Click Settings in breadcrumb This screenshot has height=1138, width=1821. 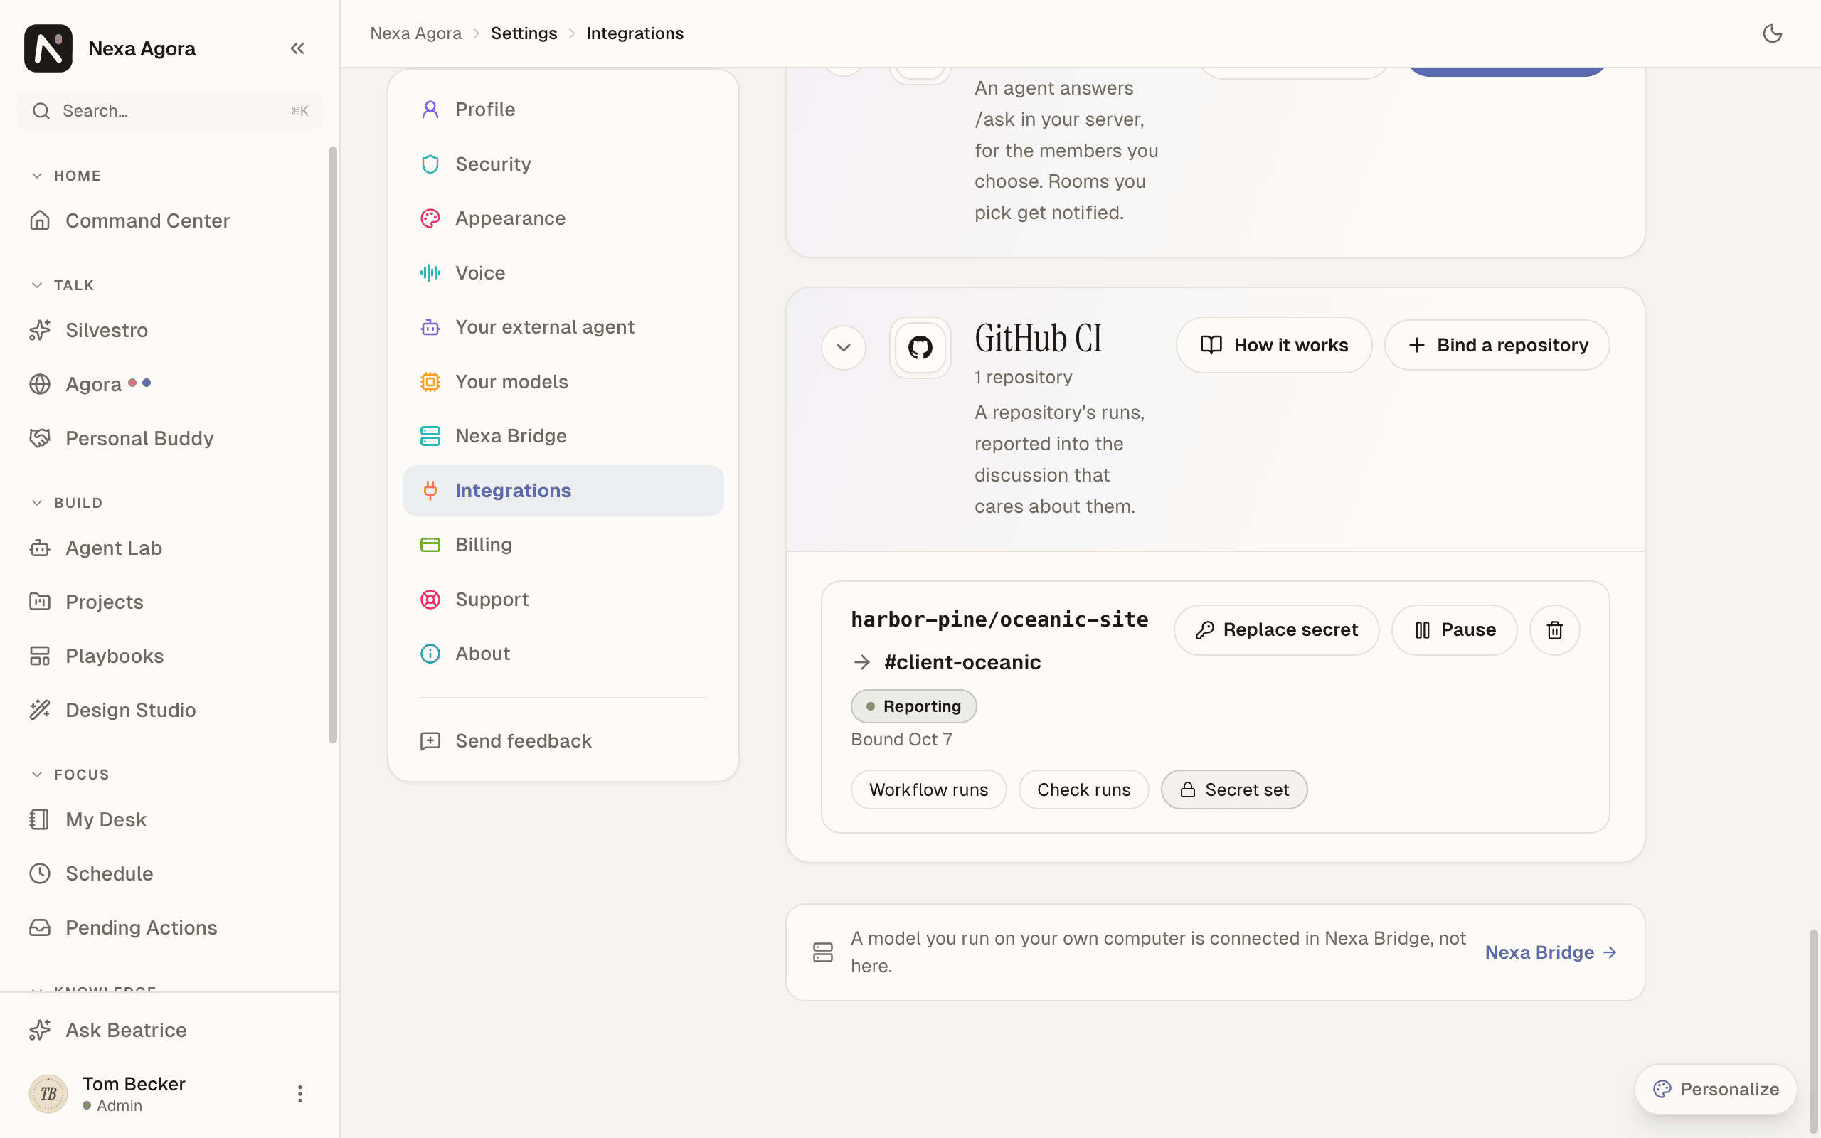[x=524, y=34]
